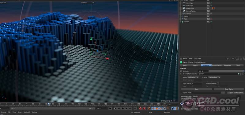245x115 pixels.
Task: Click the Cloner object icon
Action: coord(182,22)
